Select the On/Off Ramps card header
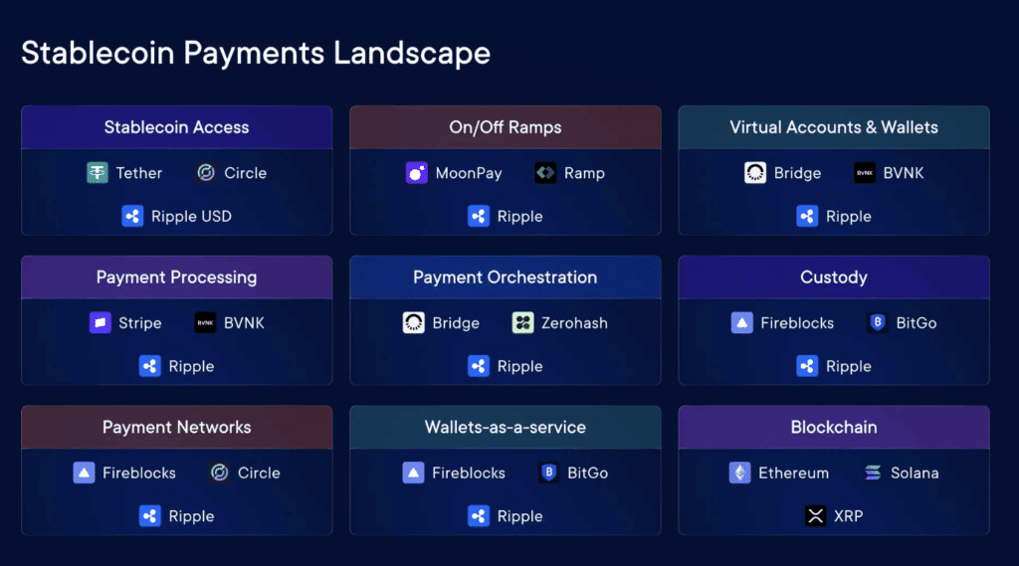The height and width of the screenshot is (566, 1019). [x=506, y=127]
